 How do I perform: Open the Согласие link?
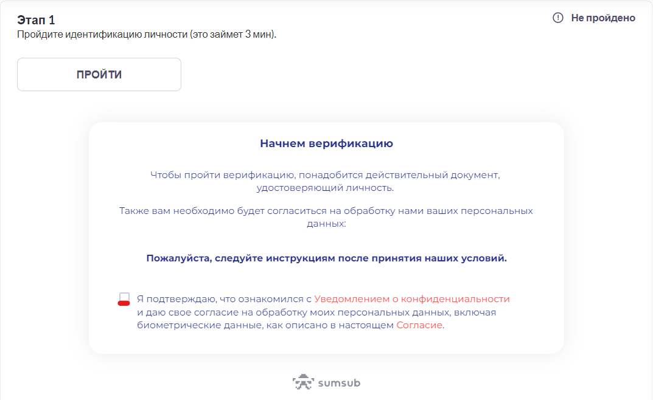[x=421, y=325]
